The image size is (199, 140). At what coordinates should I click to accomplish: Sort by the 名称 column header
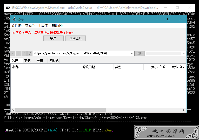coord(46,67)
